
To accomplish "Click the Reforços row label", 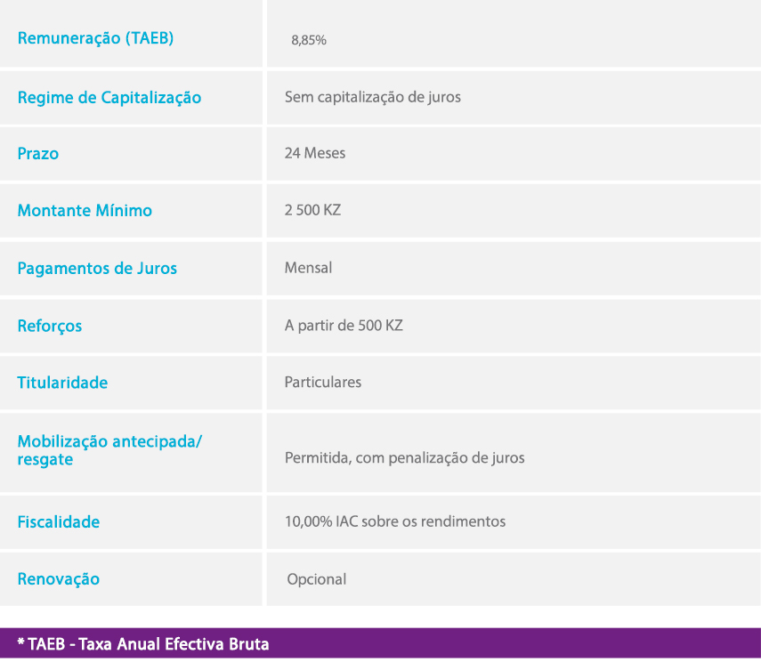I will click(50, 326).
